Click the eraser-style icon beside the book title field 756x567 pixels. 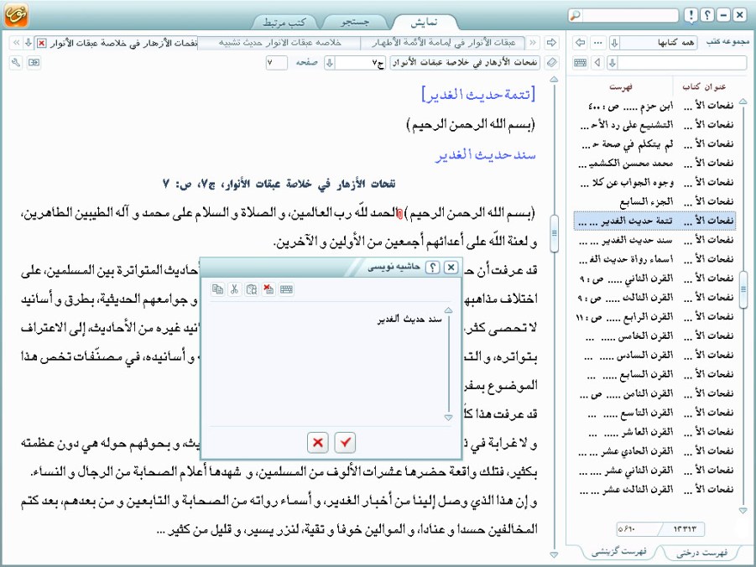(552, 63)
